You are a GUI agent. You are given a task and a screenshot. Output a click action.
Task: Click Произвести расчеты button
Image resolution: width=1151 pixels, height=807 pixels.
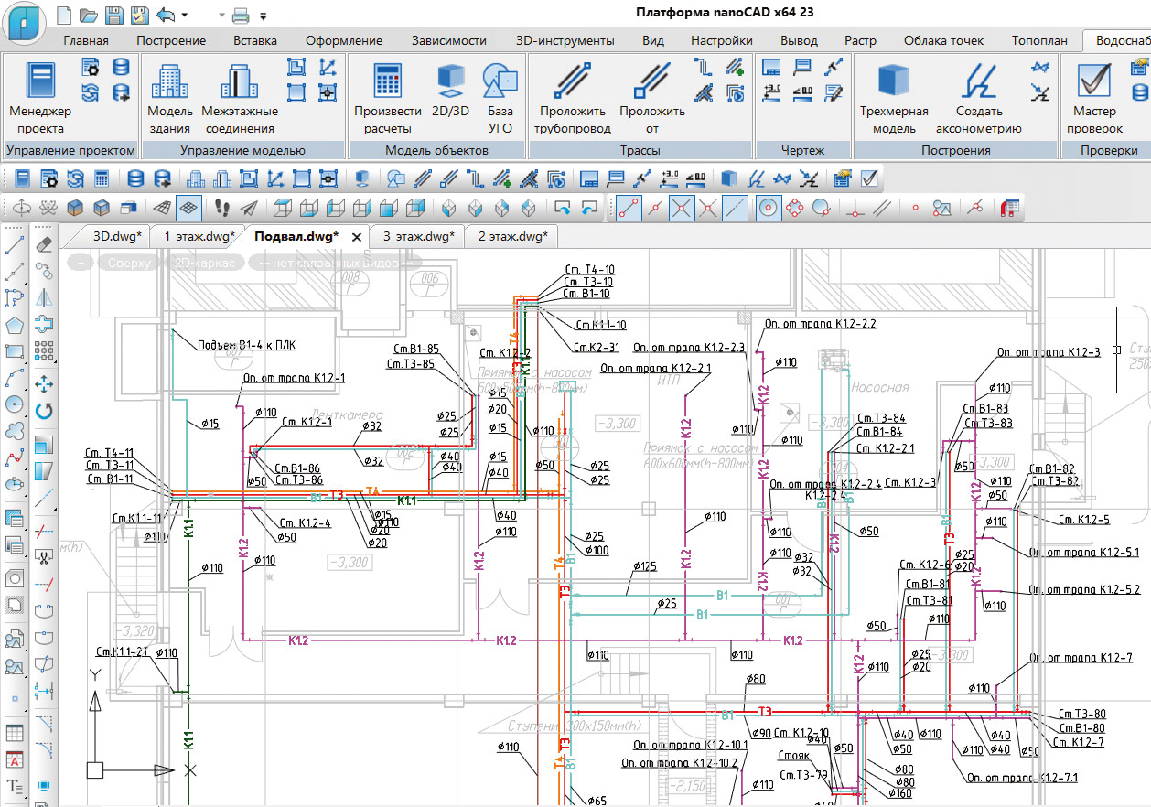pyautogui.click(x=388, y=97)
